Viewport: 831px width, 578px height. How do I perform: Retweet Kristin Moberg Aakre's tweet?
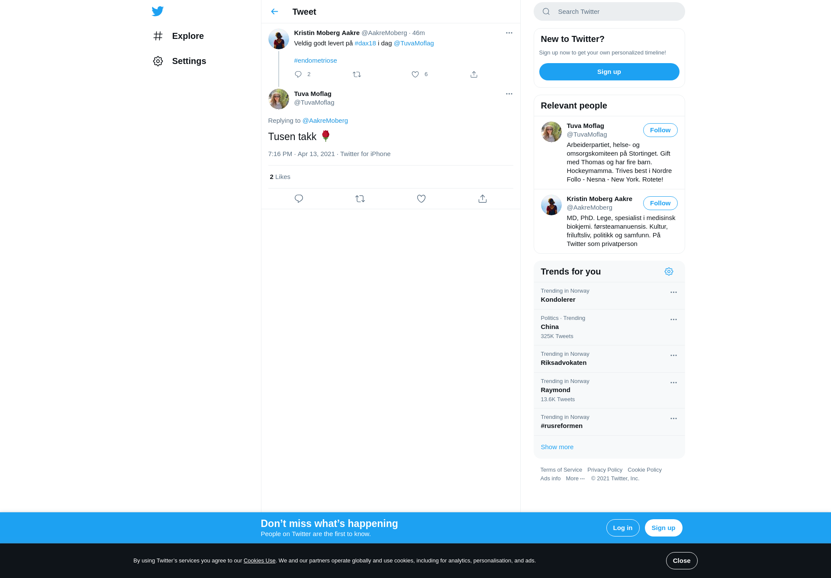357,74
